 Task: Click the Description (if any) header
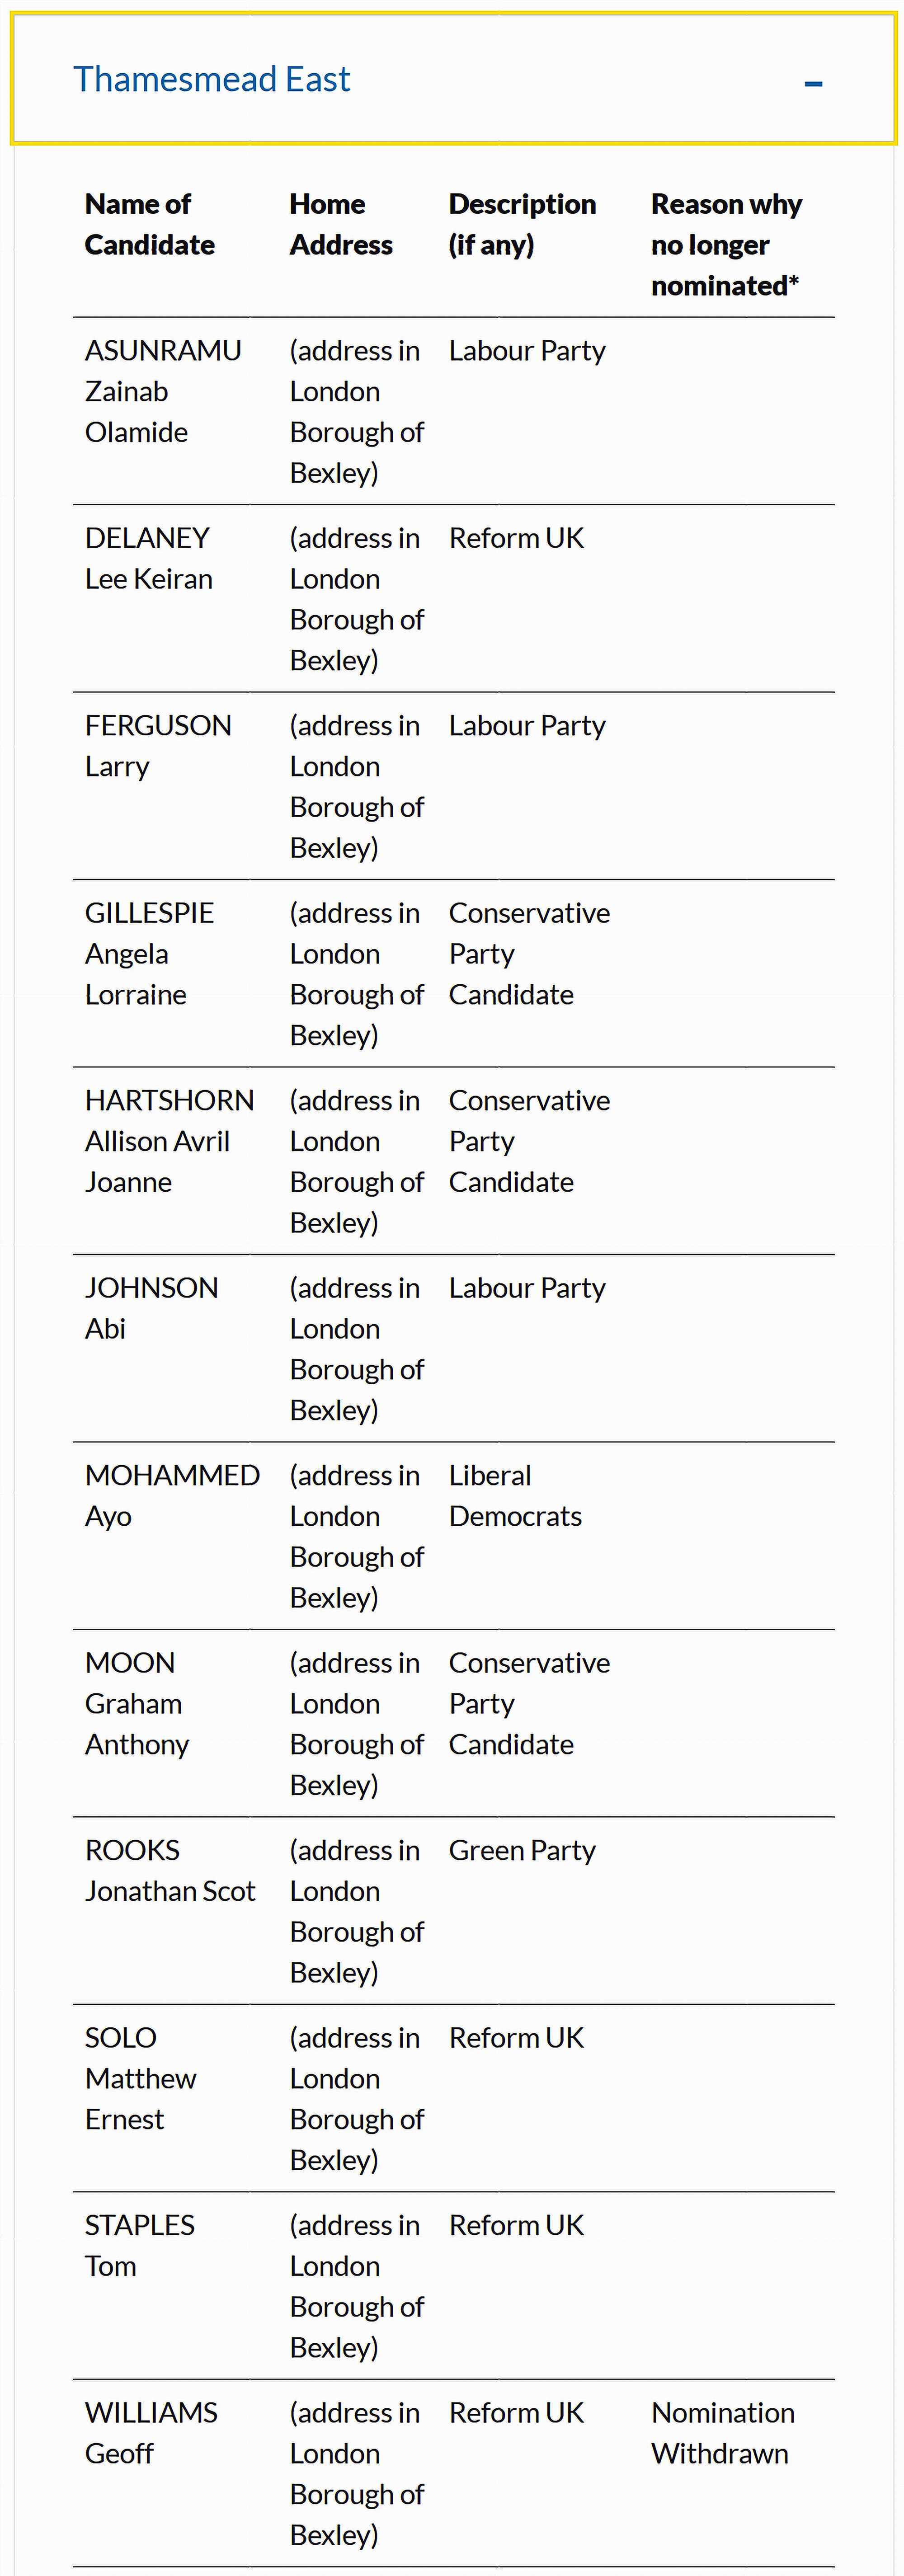(x=522, y=224)
